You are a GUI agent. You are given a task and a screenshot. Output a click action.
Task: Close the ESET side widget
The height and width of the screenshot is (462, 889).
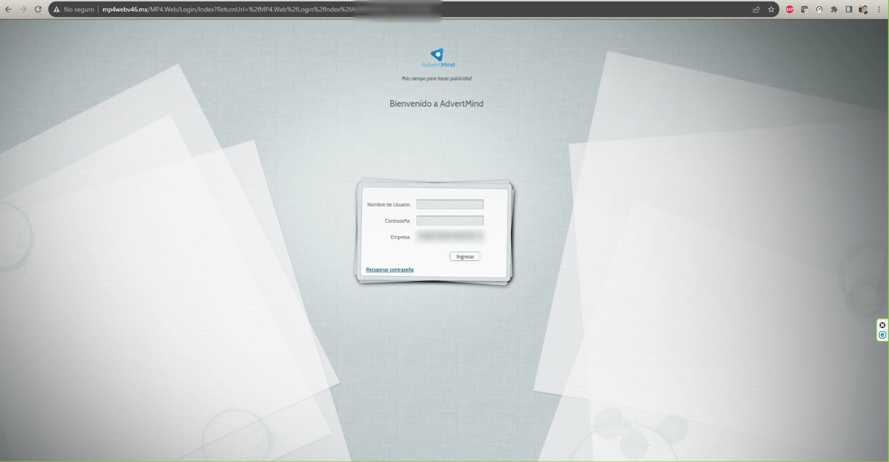click(x=882, y=325)
